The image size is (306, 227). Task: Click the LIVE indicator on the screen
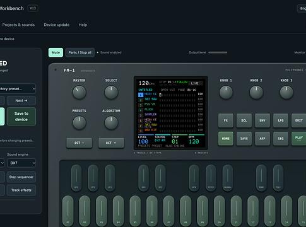pos(196,83)
